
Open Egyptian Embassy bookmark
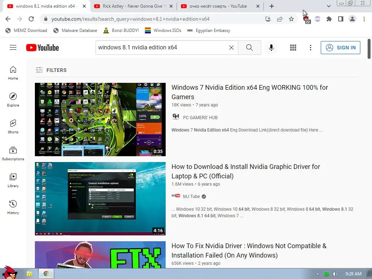click(209, 31)
